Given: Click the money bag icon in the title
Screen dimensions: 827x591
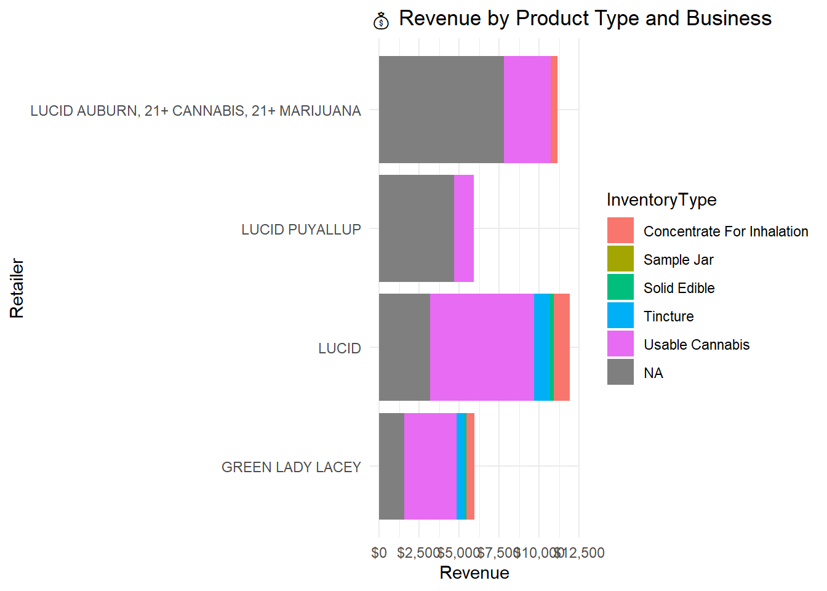Looking at the screenshot, I should pos(381,22).
